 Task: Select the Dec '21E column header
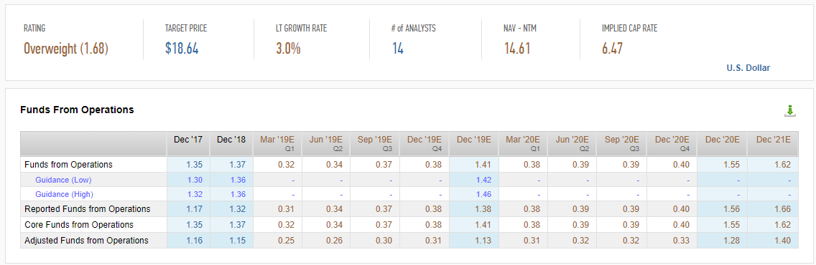773,144
